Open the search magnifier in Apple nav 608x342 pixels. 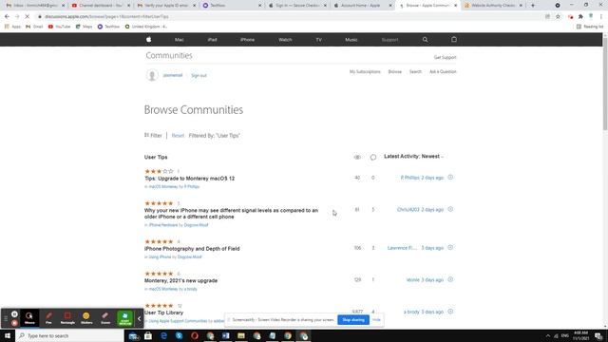pyautogui.click(x=425, y=40)
